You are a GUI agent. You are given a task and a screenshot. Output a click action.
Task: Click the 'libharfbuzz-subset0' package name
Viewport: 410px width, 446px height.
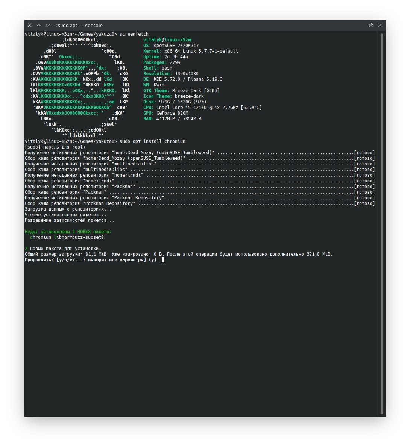point(79,237)
